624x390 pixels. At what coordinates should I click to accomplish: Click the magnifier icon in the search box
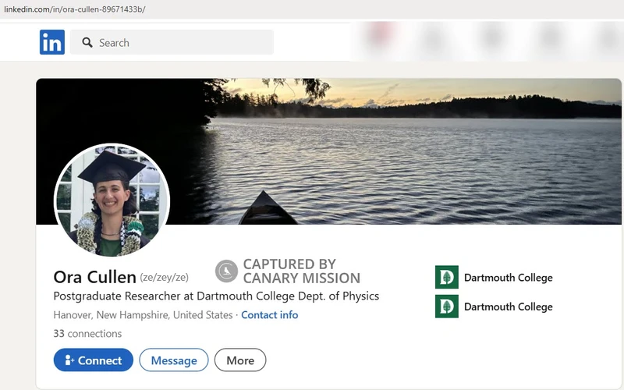click(87, 43)
